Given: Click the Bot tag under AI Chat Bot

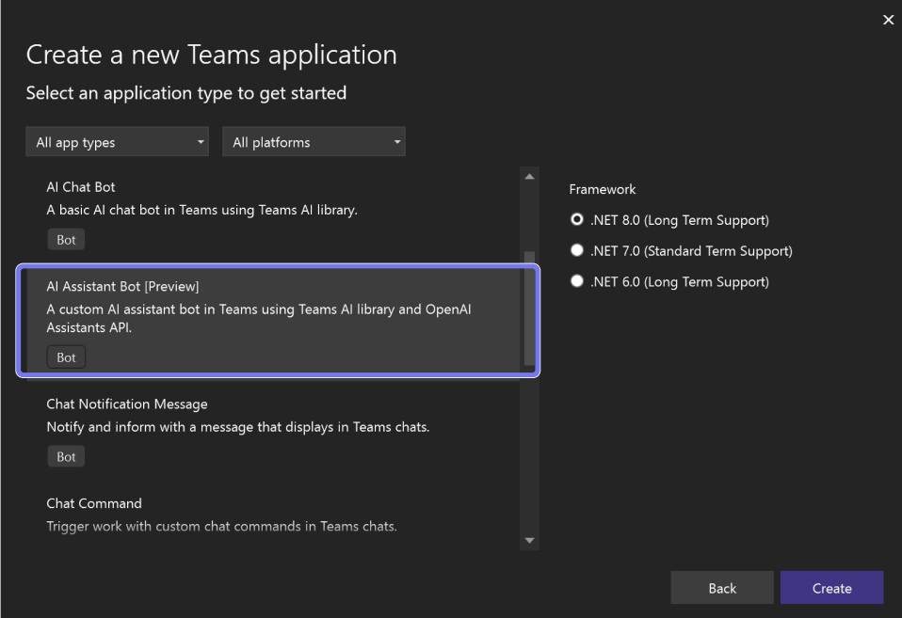Looking at the screenshot, I should [x=66, y=240].
